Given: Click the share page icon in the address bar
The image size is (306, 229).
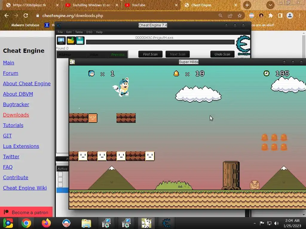Looking at the screenshot, I should click(230, 16).
